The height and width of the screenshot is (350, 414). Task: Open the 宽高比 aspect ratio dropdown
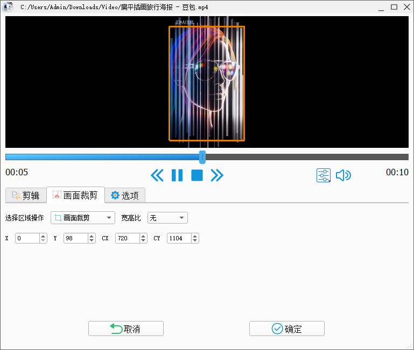click(167, 218)
